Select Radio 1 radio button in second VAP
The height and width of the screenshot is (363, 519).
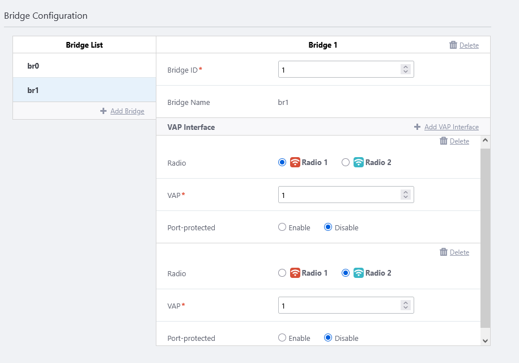point(282,273)
